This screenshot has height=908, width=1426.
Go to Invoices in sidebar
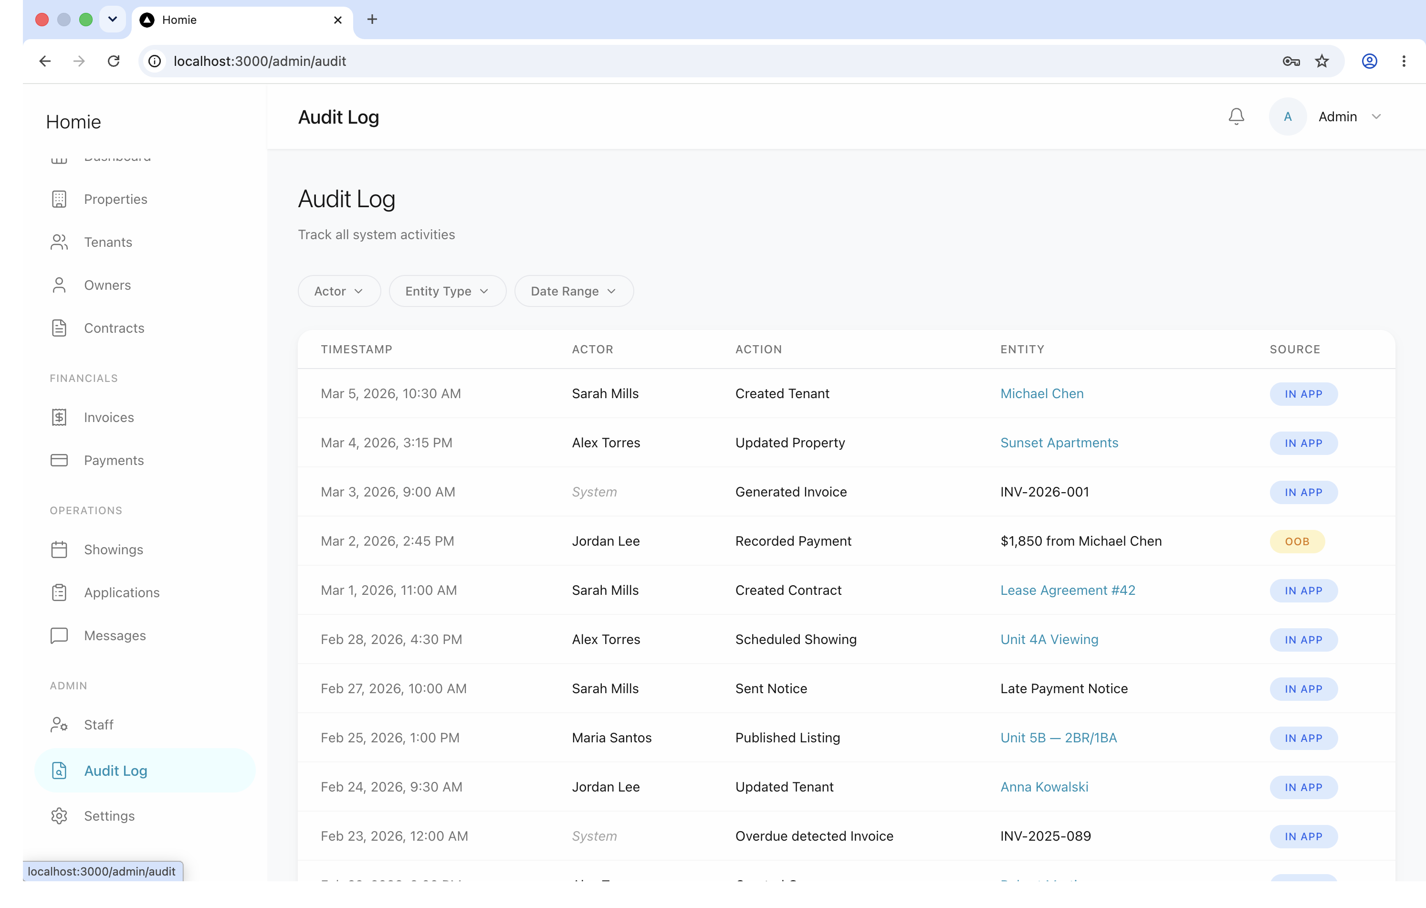click(145, 418)
